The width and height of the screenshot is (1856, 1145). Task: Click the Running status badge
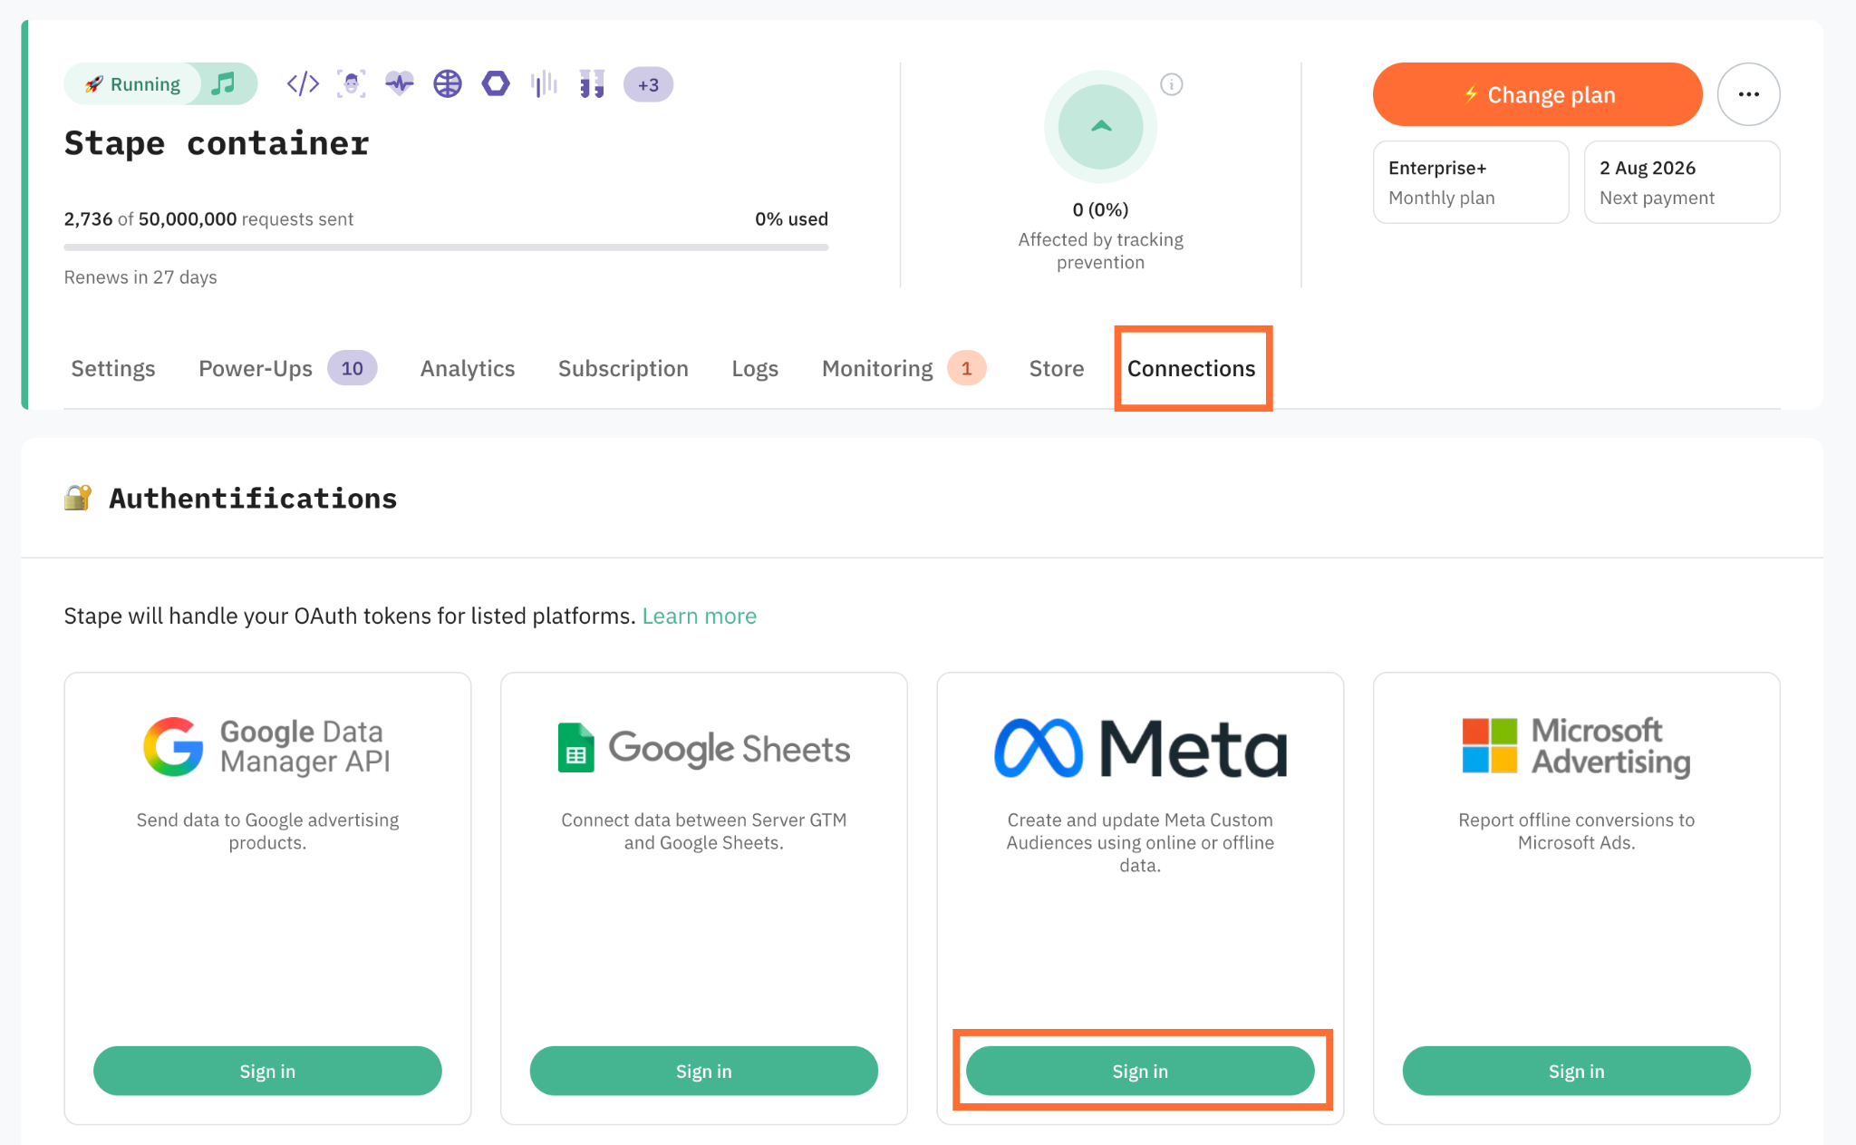tap(134, 84)
